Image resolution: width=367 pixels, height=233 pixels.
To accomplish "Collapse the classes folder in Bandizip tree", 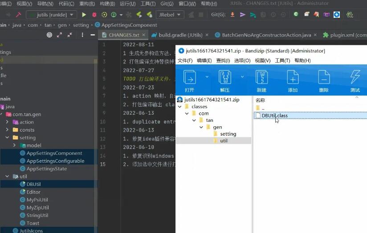I will click(180, 107).
